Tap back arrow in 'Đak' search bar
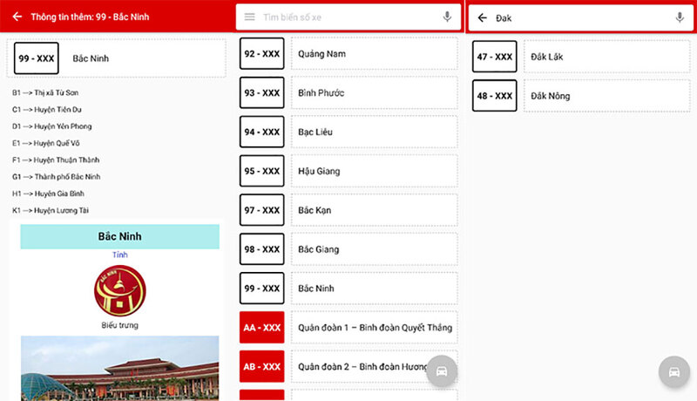 [x=483, y=17]
